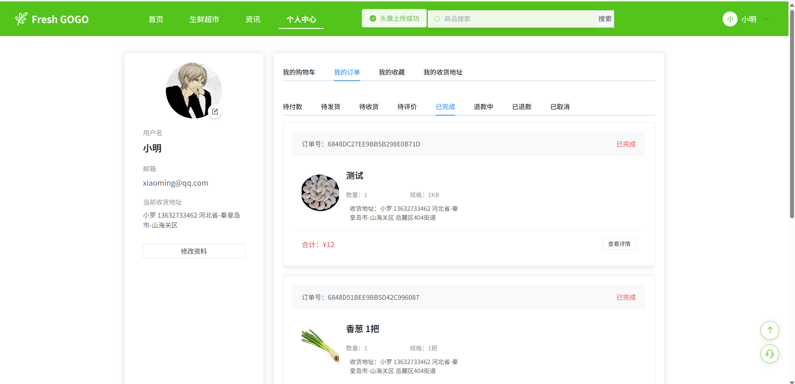Click the avatar edit pencil icon
Image resolution: width=795 pixels, height=384 pixels.
215,112
